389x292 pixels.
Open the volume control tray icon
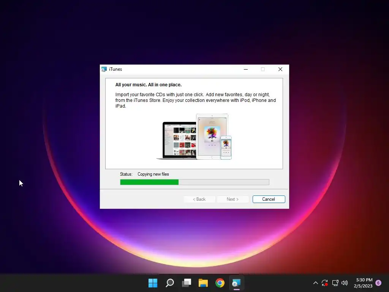[345, 283]
